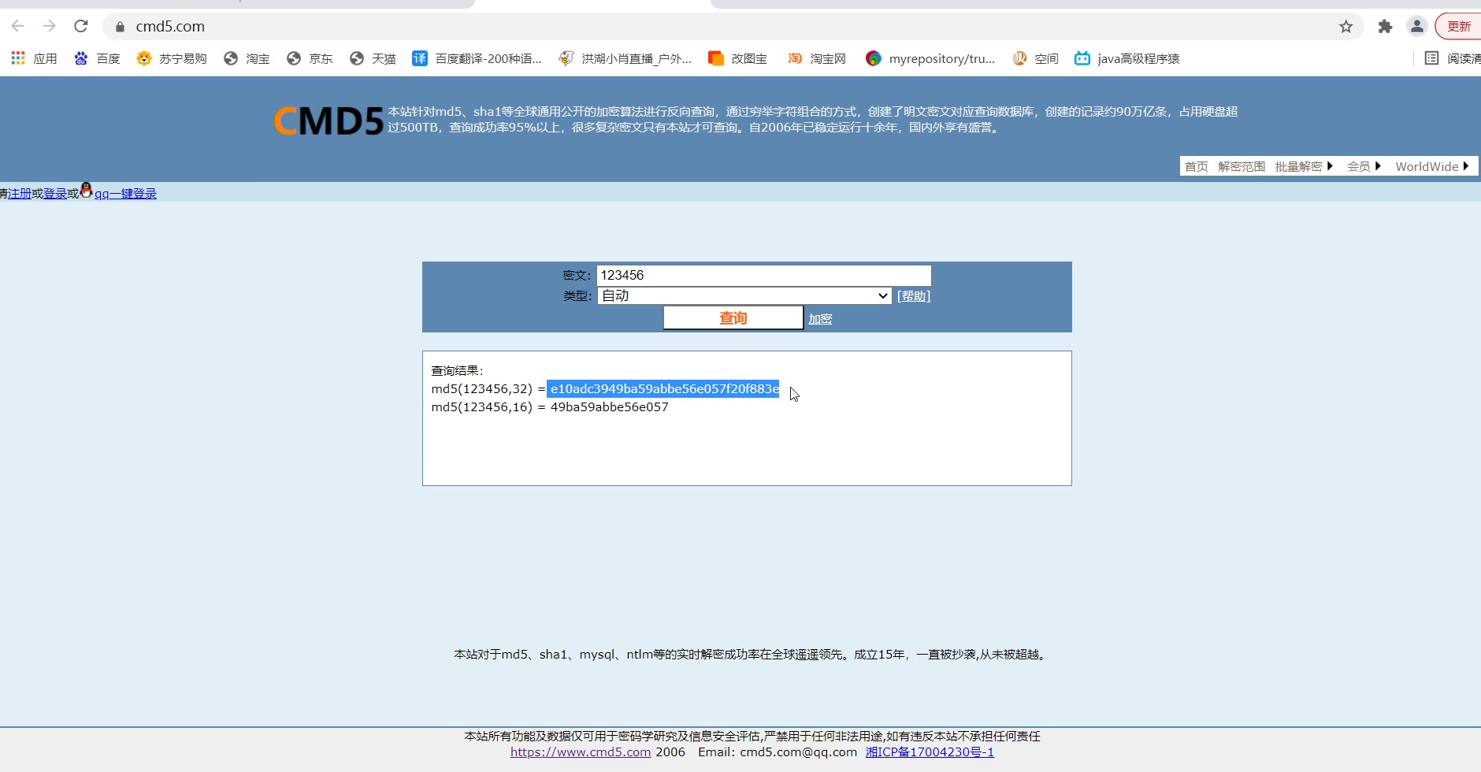1481x772 pixels.
Task: Click the CMD5 site logo
Action: click(328, 121)
